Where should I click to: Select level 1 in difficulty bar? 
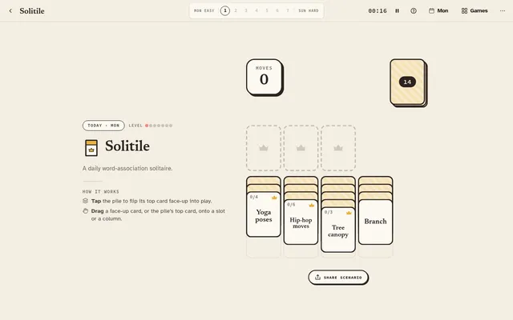pyautogui.click(x=225, y=10)
